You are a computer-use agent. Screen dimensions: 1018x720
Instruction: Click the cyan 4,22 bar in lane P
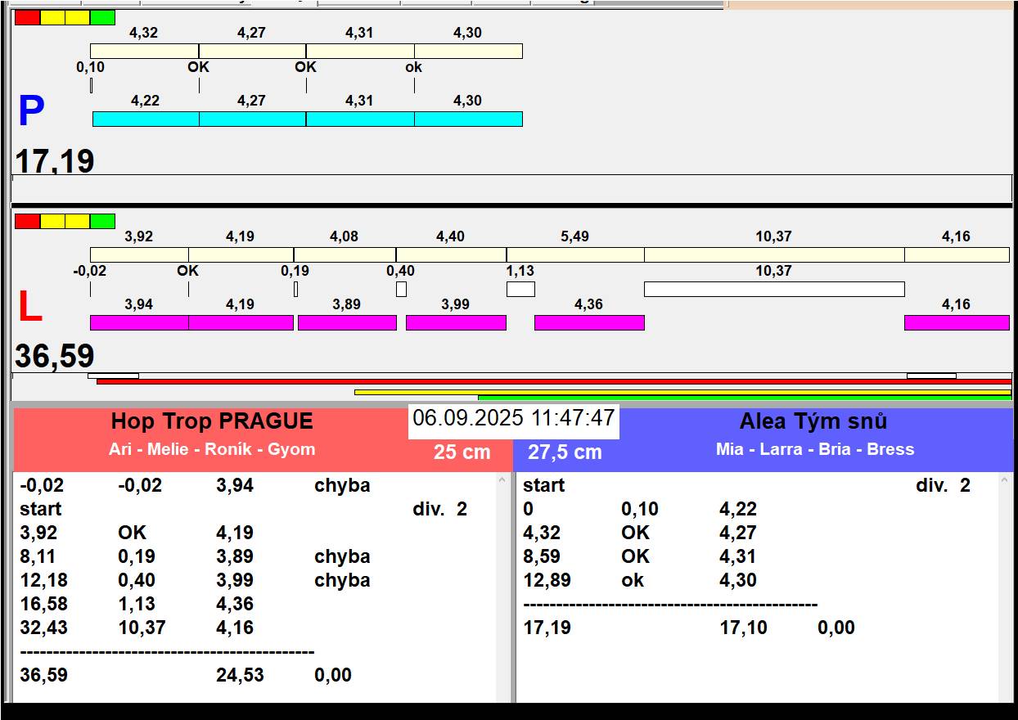pos(146,119)
